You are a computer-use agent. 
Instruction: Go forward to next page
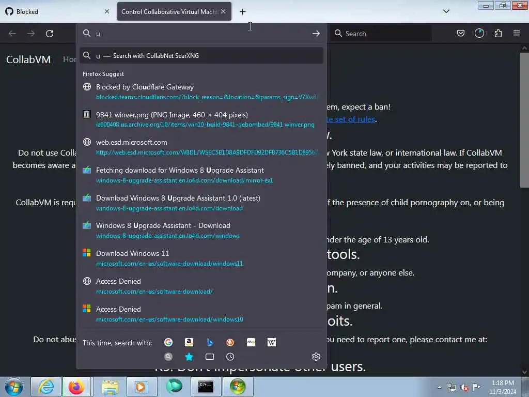31,34
